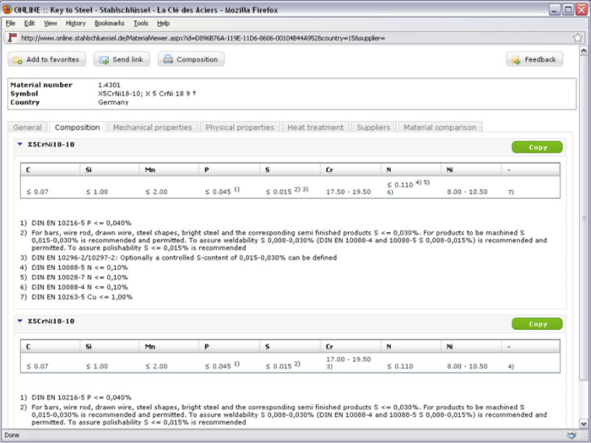Click Cr value 17.50 - 19.50
Screen dimensions: 591x443
348,192
